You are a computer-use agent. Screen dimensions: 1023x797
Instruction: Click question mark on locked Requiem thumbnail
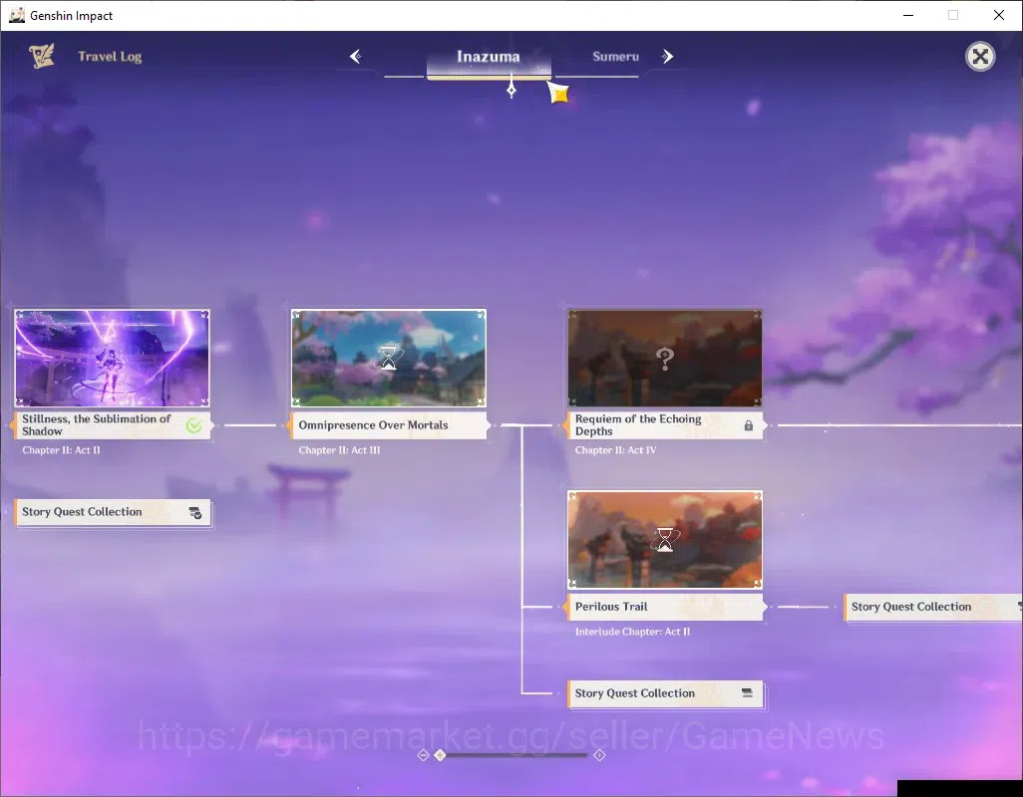click(x=665, y=359)
